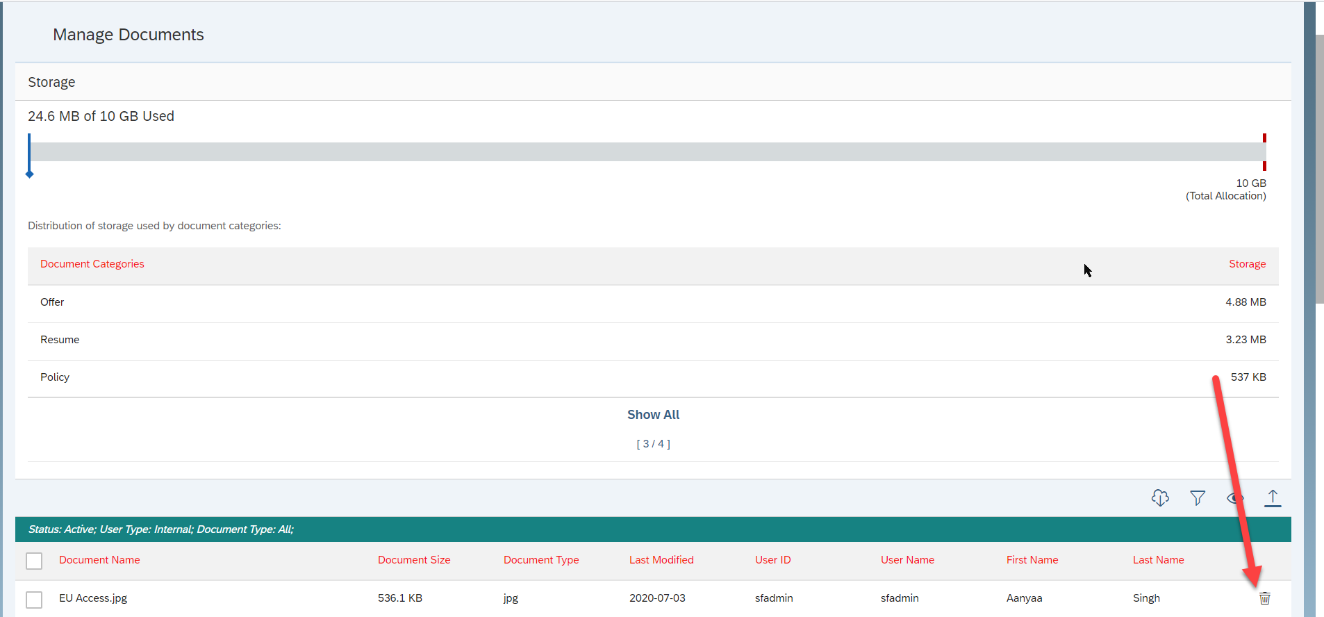Select the Policy category row
The image size is (1324, 617).
653,379
